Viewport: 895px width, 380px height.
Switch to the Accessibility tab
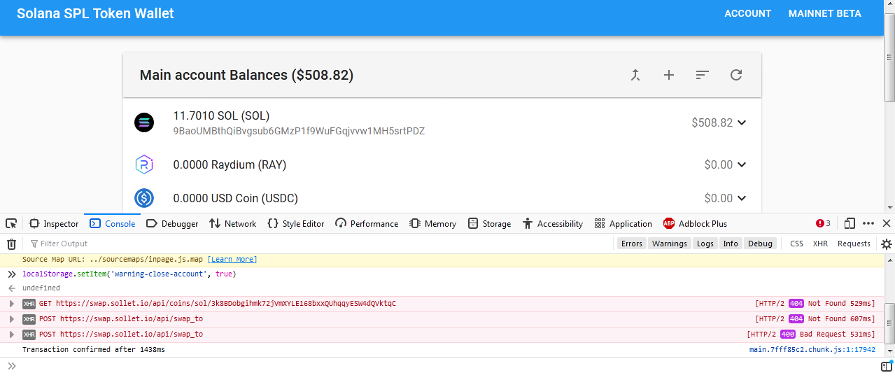[x=553, y=223]
